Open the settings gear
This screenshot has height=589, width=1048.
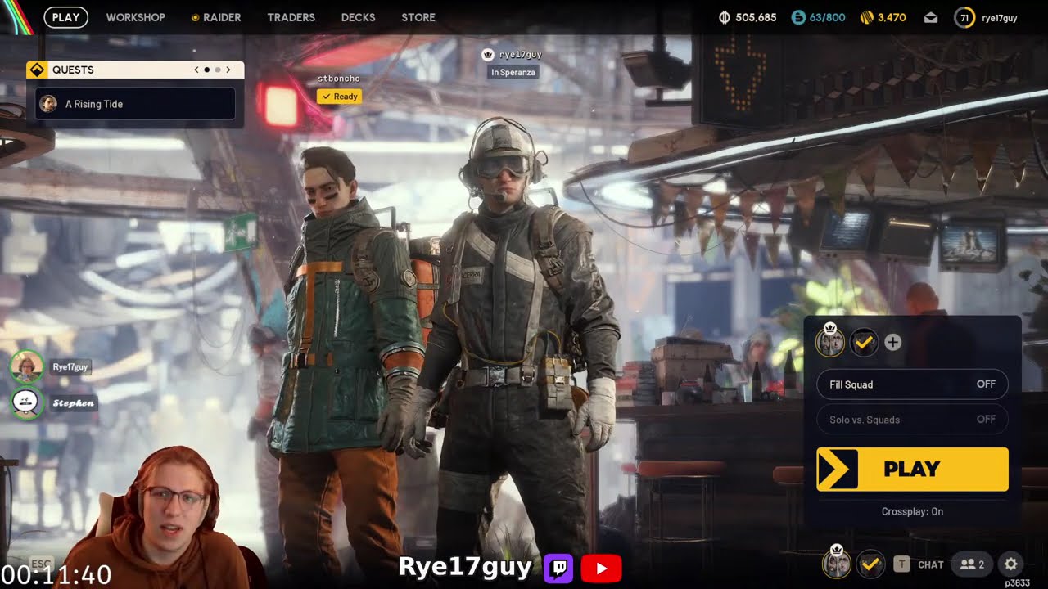[1011, 564]
